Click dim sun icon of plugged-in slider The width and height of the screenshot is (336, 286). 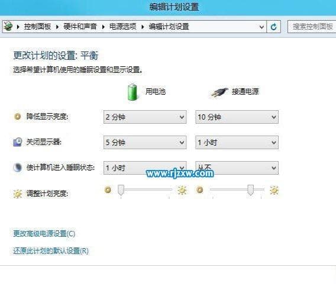[x=200, y=190]
